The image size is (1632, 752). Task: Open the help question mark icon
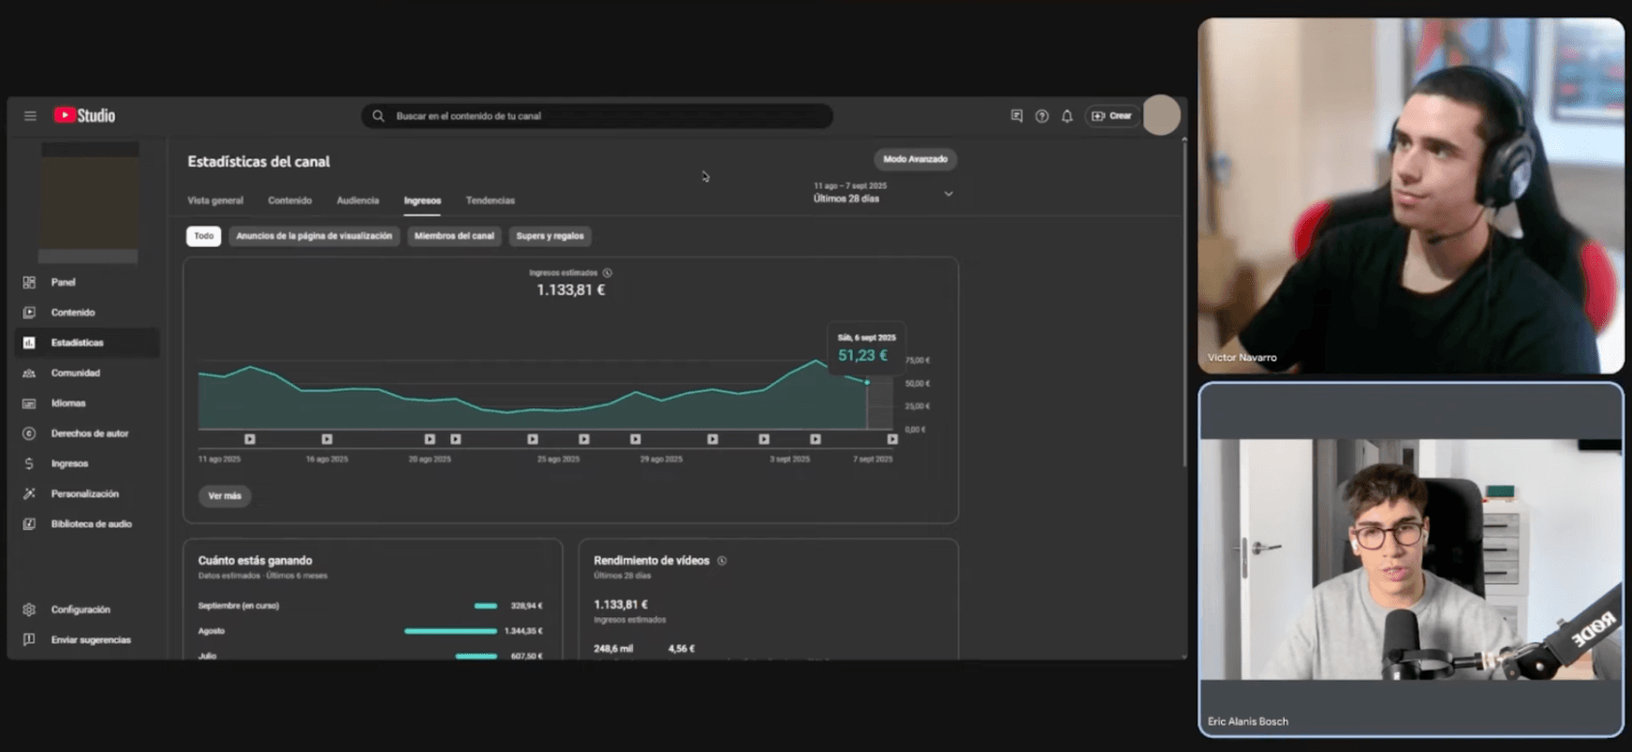coord(1041,116)
